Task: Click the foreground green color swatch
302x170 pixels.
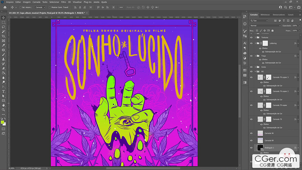Action: click(x=2, y=122)
